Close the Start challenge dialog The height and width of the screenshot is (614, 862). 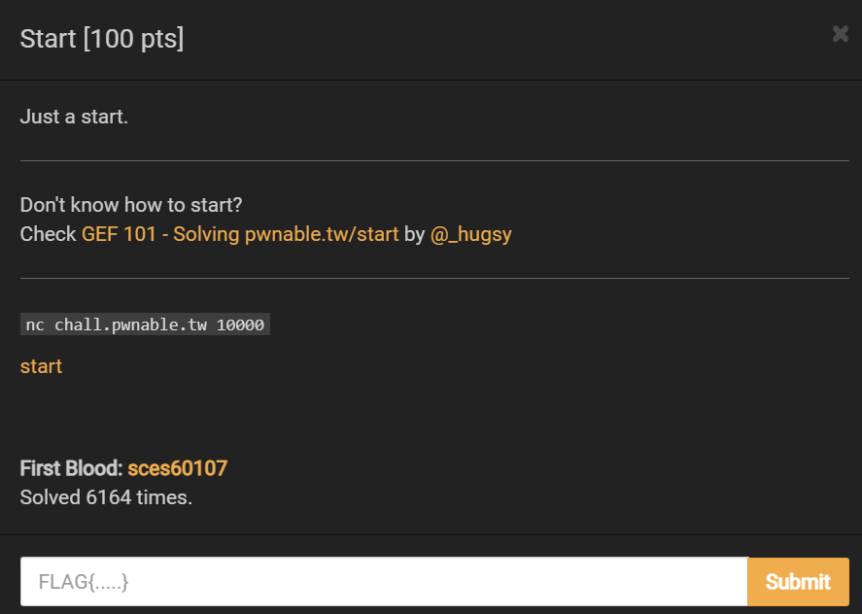point(840,34)
